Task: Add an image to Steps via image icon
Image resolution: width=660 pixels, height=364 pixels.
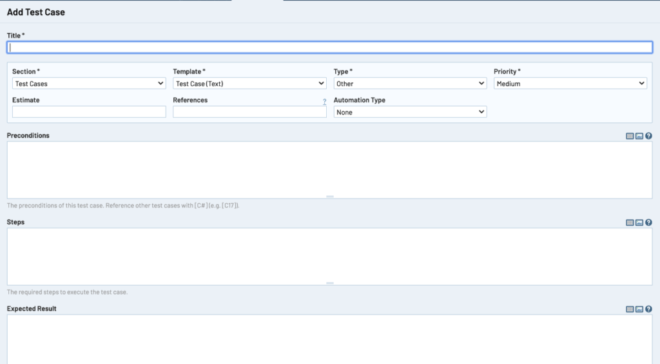Action: coord(639,223)
